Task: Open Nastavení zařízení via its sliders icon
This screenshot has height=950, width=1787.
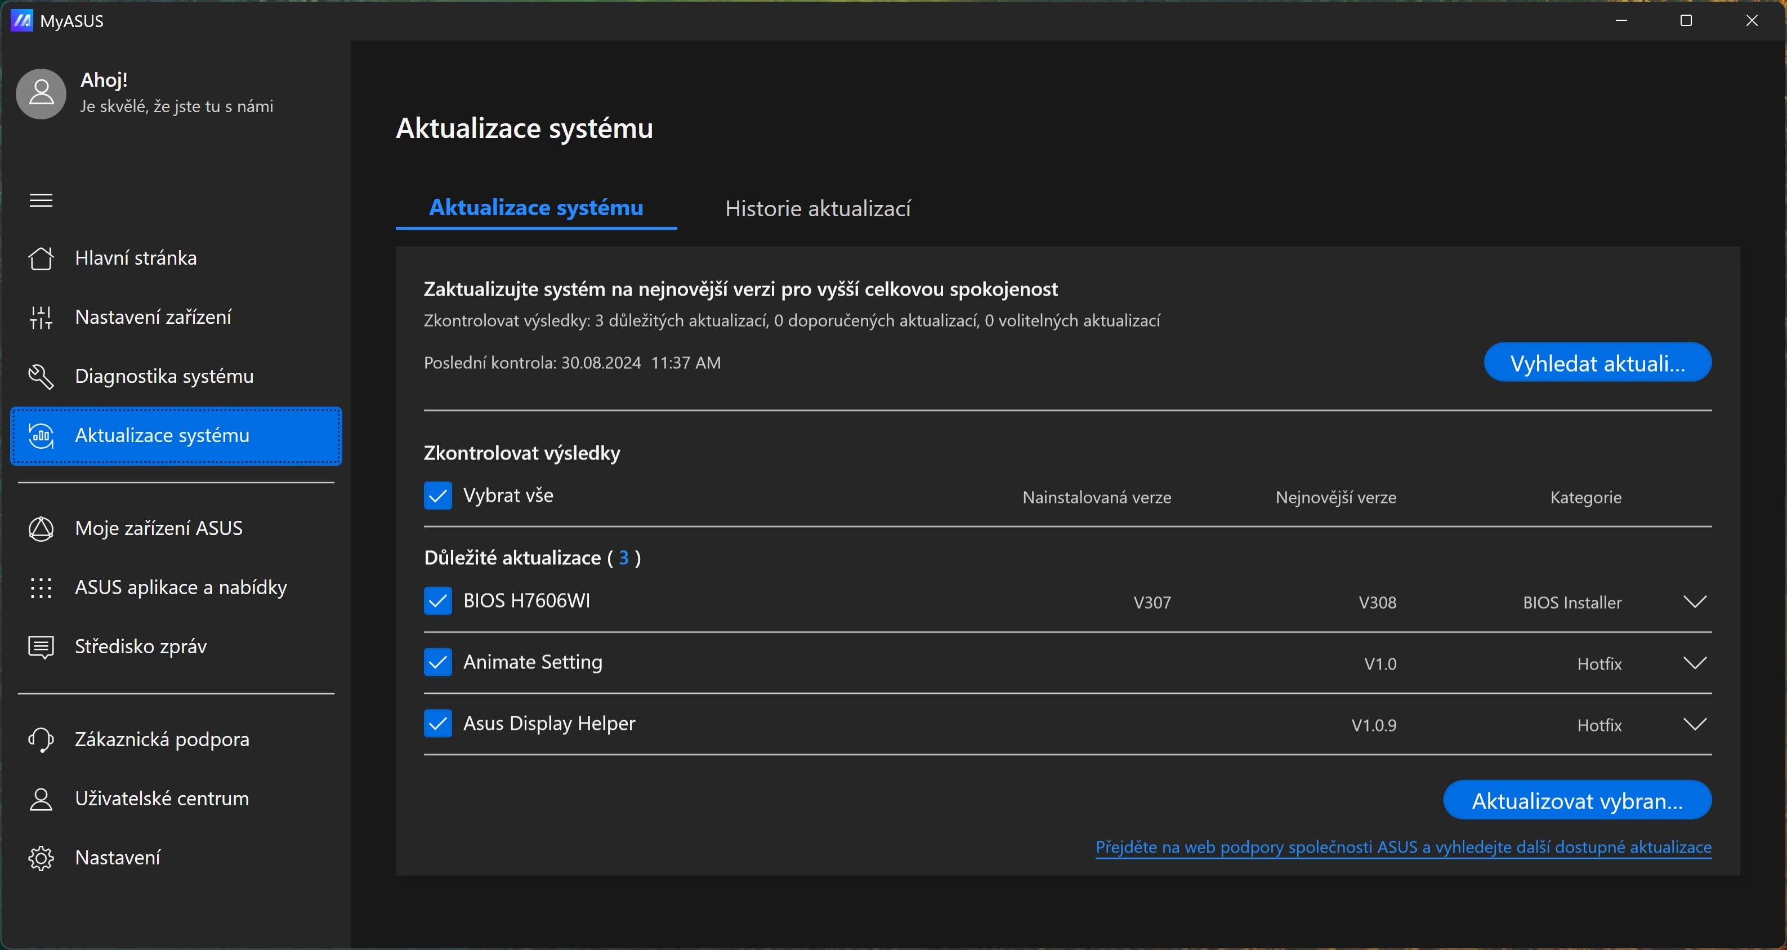Action: (x=41, y=317)
